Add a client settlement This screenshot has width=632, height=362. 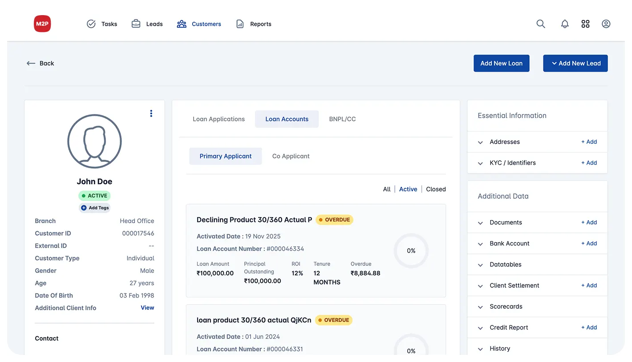tap(589, 286)
